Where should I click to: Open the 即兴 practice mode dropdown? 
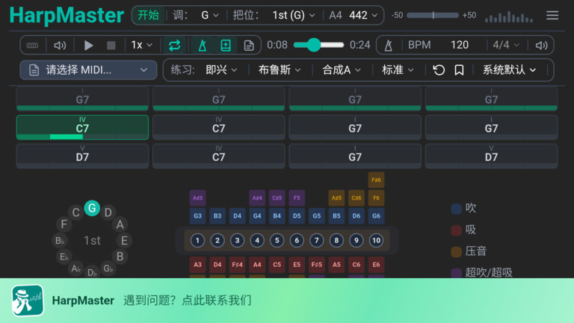[x=221, y=70]
